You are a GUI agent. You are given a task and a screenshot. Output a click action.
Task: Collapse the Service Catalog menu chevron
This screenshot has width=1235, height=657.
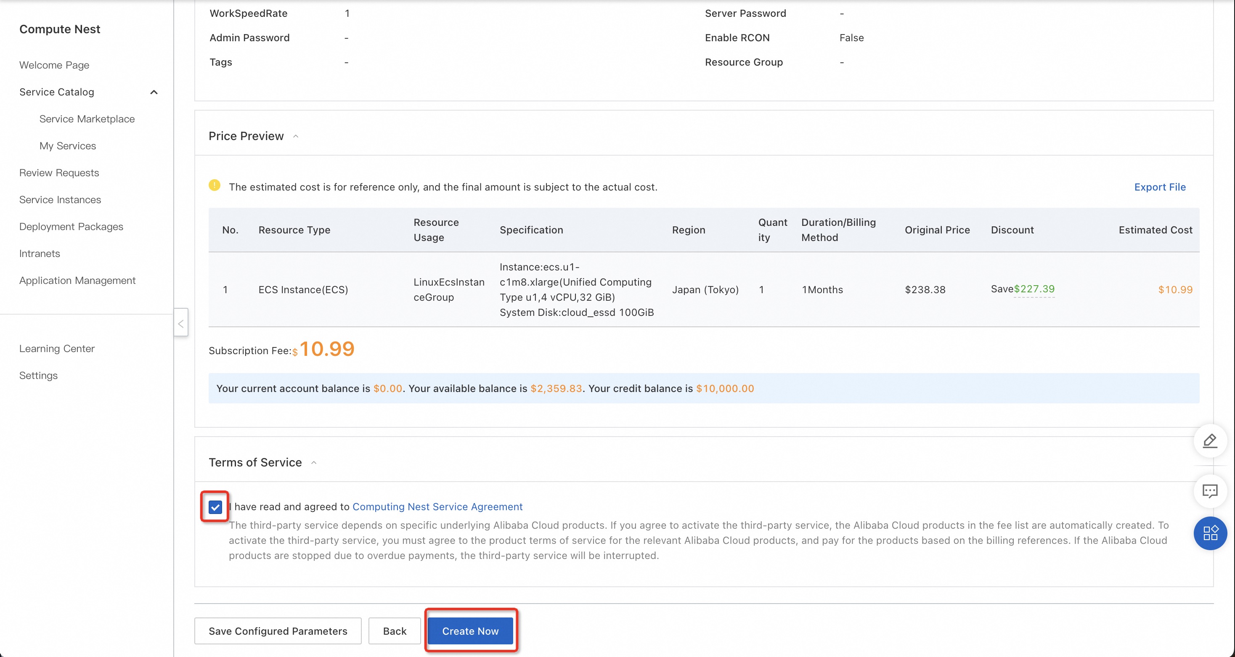154,92
